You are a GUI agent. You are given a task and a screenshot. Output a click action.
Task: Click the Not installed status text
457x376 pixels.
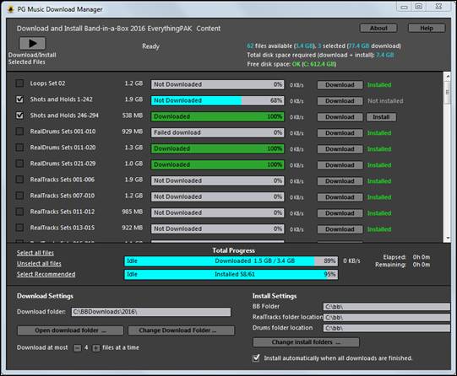point(385,101)
